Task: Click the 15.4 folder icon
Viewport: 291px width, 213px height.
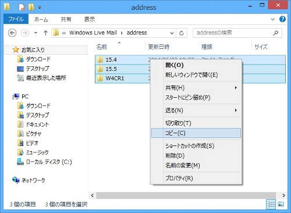Action: (100, 59)
